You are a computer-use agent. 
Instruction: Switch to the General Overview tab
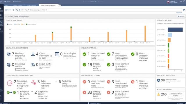[x=18, y=5]
